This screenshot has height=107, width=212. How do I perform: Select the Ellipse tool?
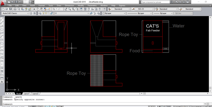2,50
